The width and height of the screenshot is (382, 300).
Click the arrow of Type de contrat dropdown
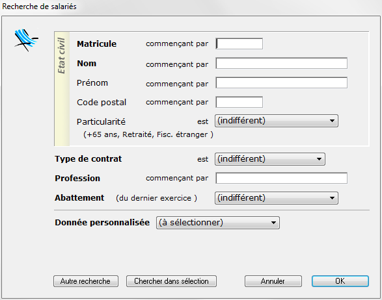(319, 159)
